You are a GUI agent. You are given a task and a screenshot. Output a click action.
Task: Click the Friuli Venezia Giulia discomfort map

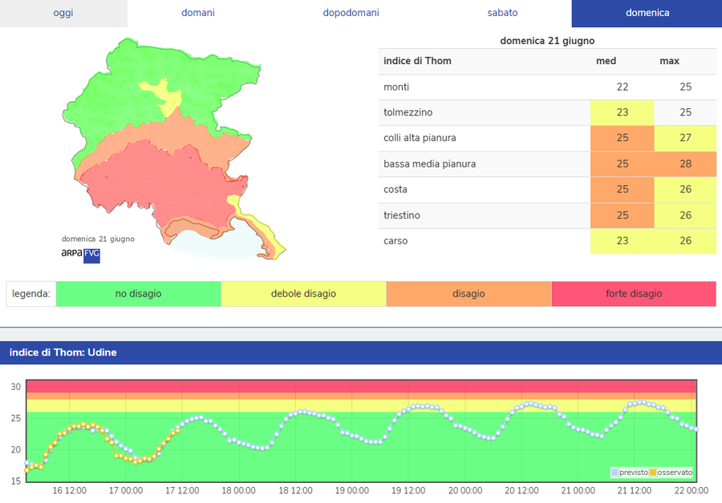173,150
